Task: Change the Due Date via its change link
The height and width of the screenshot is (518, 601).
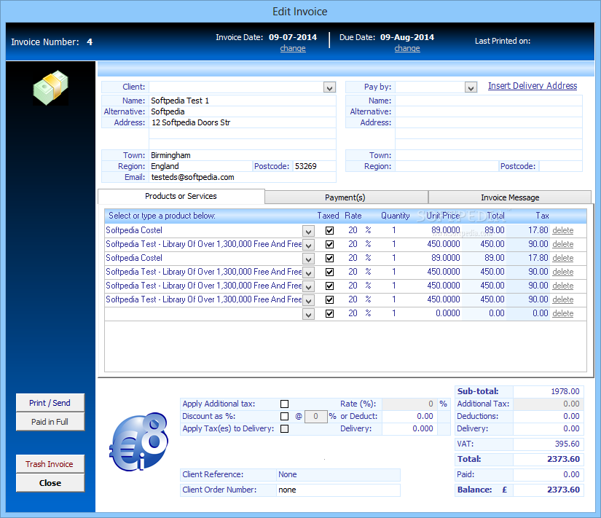Action: click(407, 48)
